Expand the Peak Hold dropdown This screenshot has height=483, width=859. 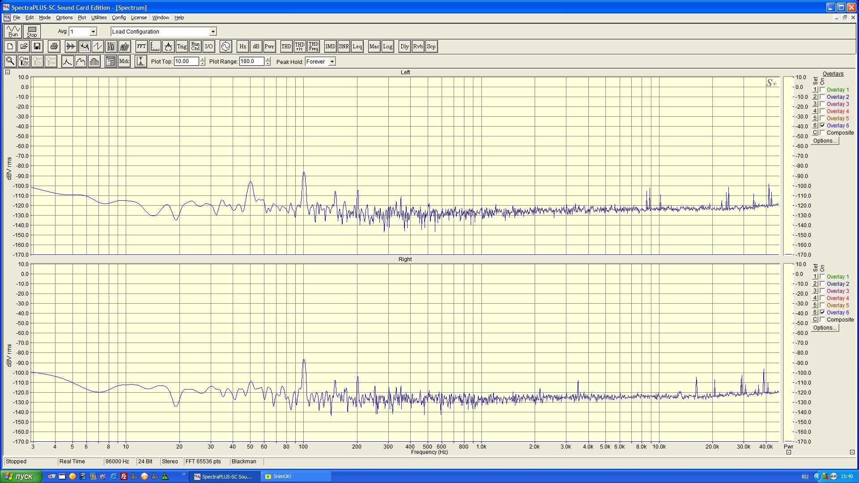[x=332, y=62]
